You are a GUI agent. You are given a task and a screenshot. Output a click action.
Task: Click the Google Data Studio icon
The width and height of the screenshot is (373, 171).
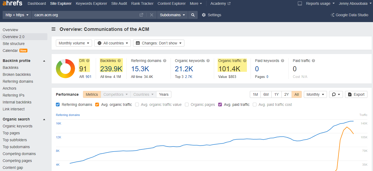click(x=332, y=15)
